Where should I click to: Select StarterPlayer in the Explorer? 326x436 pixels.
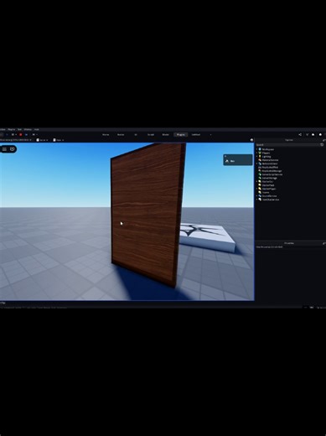269,189
